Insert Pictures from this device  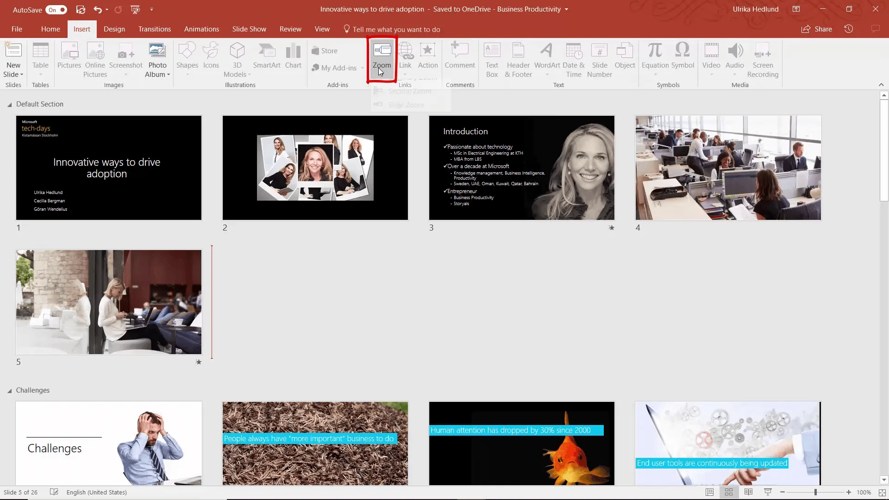[x=69, y=56]
